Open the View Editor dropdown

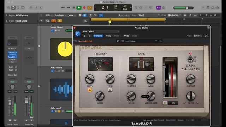click(x=198, y=36)
